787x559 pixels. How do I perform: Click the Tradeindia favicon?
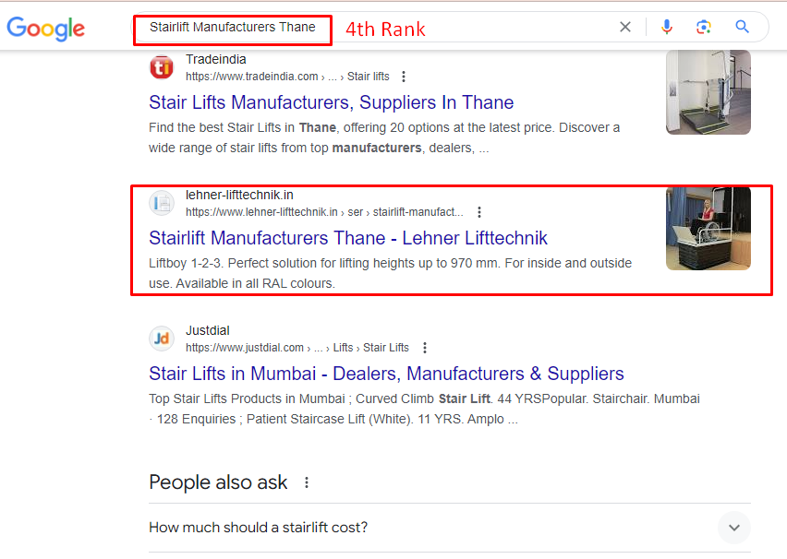[x=162, y=67]
